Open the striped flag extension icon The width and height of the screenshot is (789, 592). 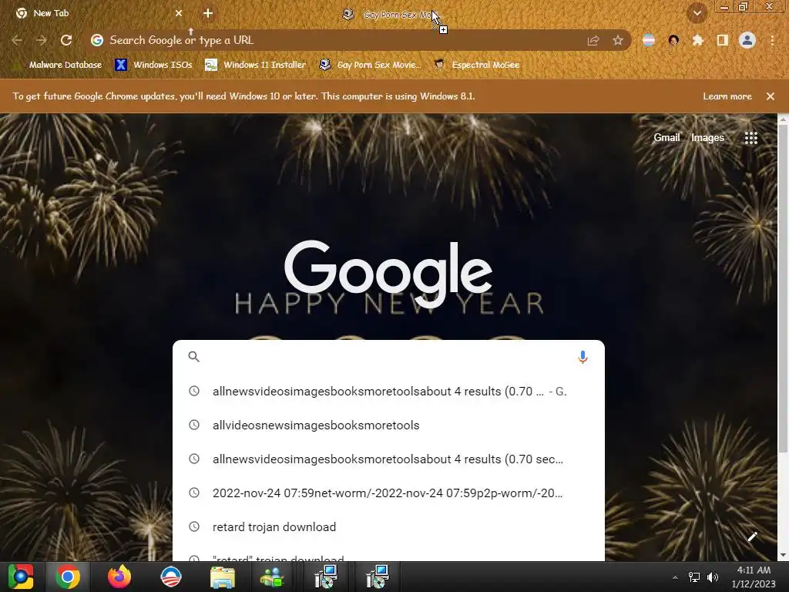coord(649,40)
